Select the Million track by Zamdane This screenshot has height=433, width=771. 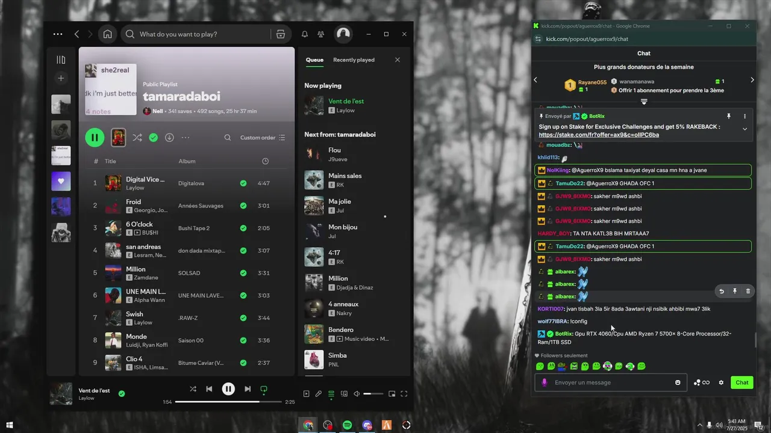187,273
